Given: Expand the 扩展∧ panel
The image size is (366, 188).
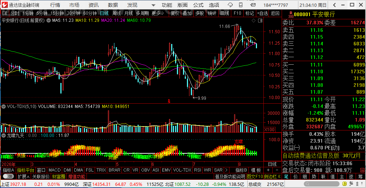Looking at the screenshot, I should [23, 176].
